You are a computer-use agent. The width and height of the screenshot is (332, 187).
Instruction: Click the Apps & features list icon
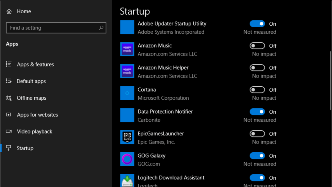tap(8, 64)
